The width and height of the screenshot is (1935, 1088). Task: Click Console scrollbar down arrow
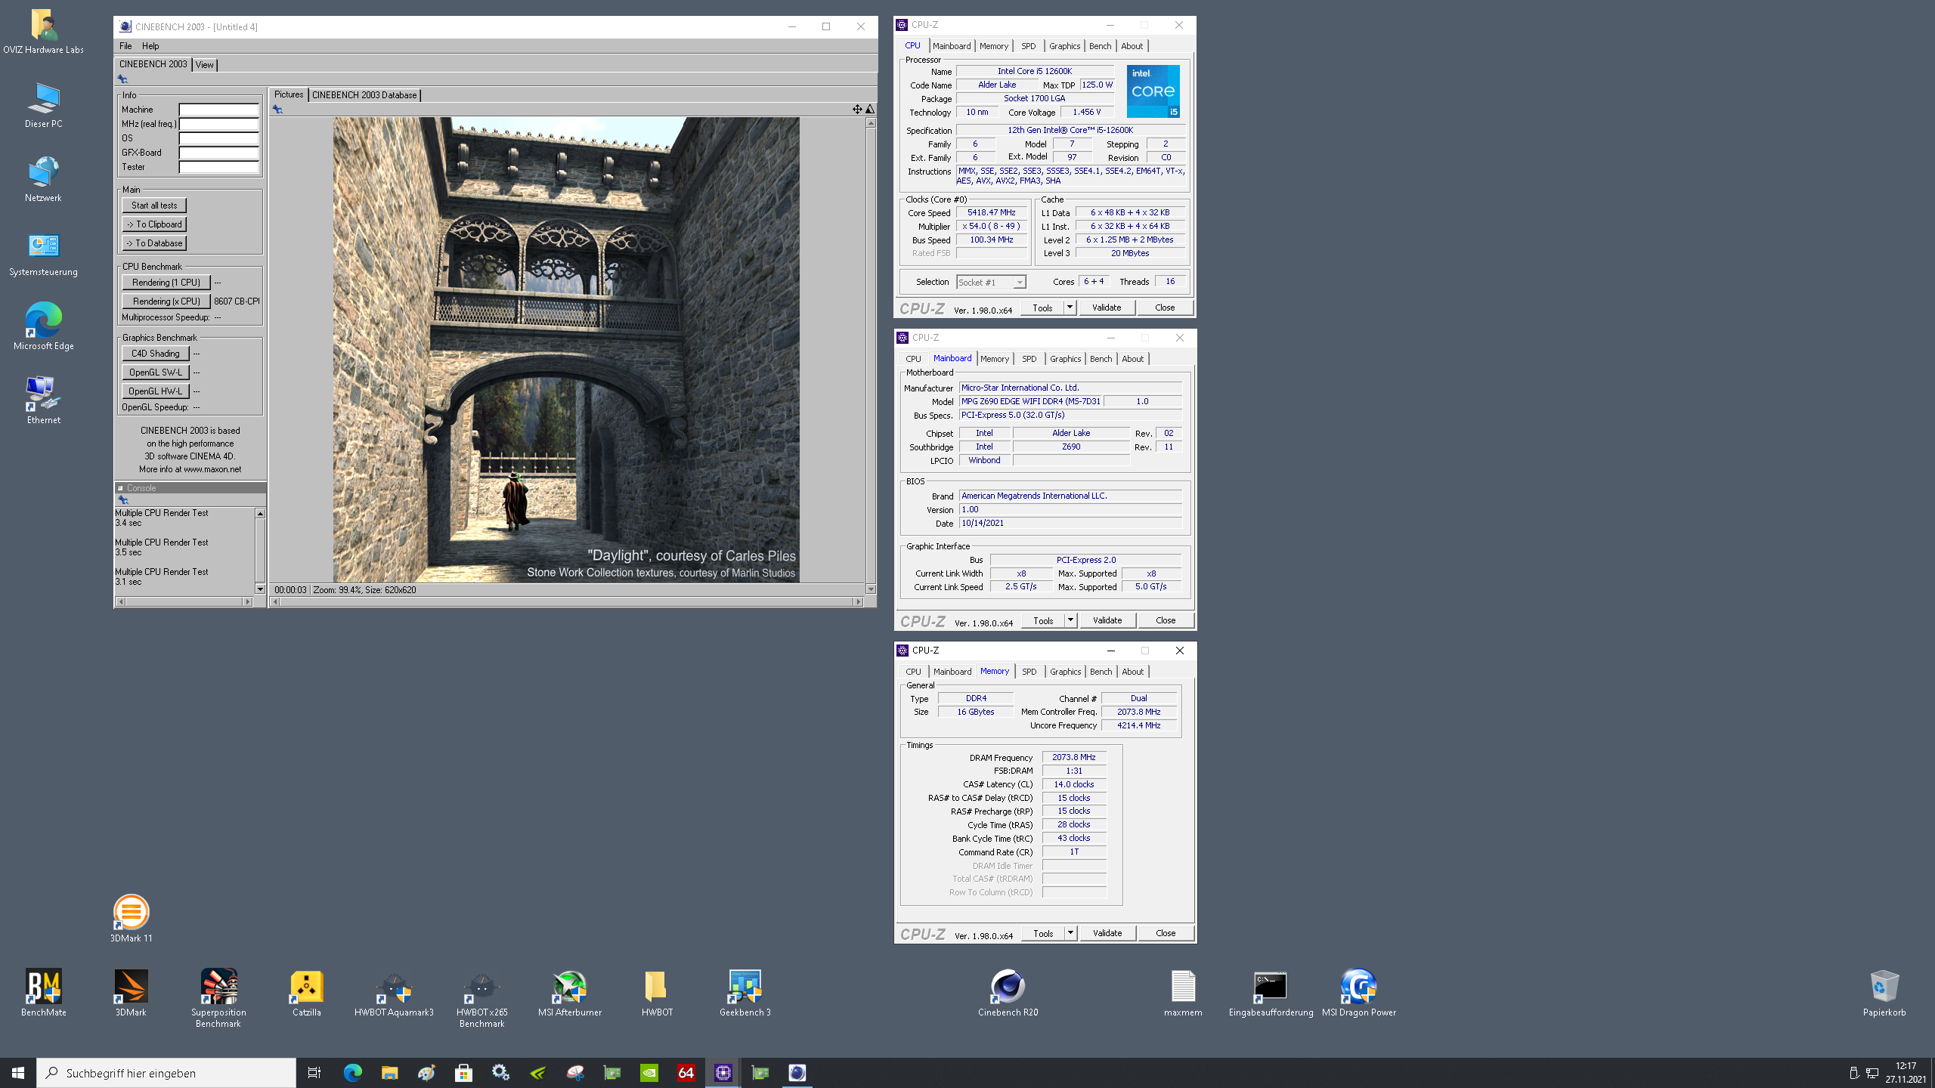(260, 589)
